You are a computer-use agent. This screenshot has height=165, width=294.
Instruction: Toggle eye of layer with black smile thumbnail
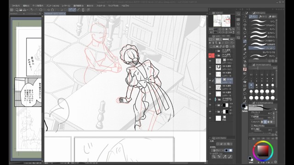(210, 67)
